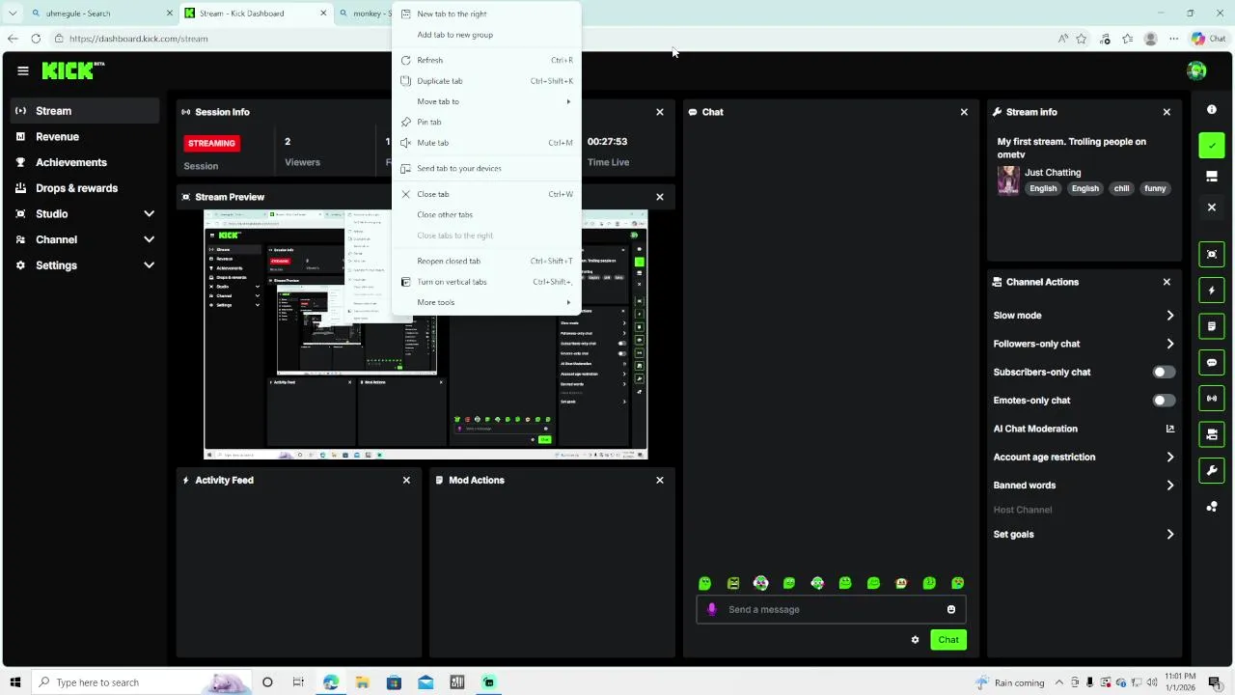
Task: Choose Turn on vertical tabs
Action: [486, 282]
